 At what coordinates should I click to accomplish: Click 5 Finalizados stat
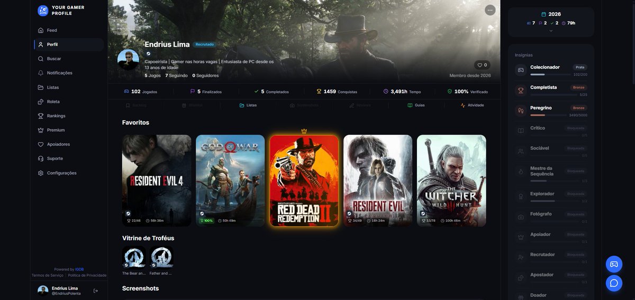(206, 91)
